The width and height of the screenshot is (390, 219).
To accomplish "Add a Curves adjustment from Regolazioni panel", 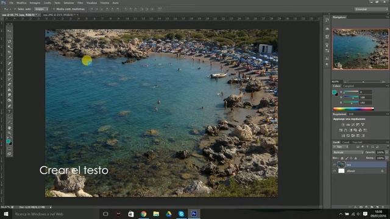I will coord(353,125).
